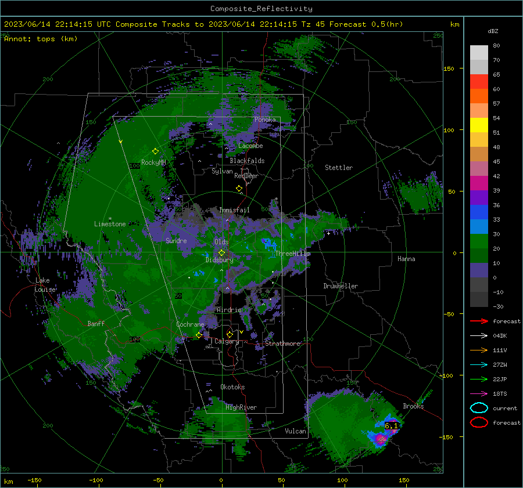Select the bright blue swatch in dBZ scale
523x488 pixels.
(479, 212)
